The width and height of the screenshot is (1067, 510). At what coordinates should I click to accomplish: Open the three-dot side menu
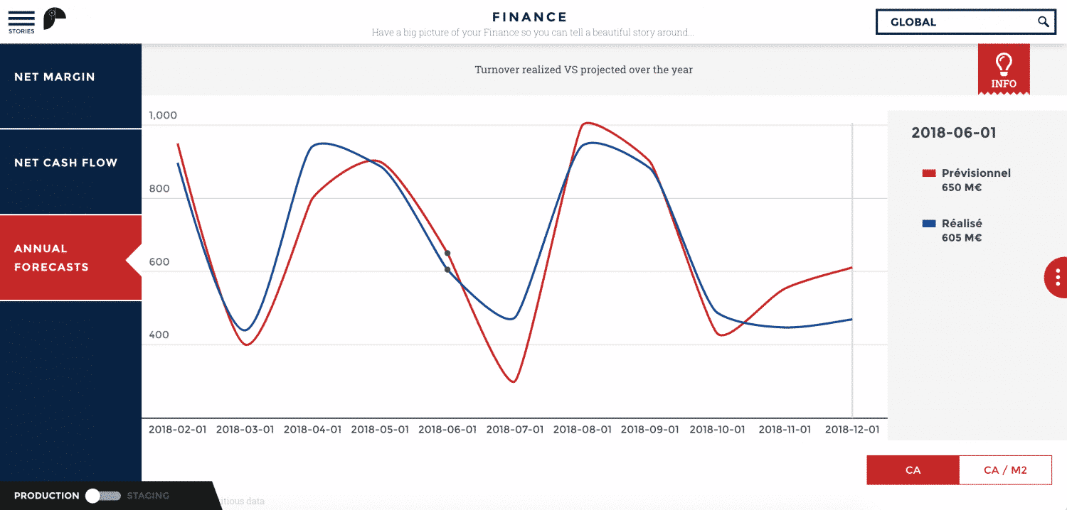(x=1058, y=277)
